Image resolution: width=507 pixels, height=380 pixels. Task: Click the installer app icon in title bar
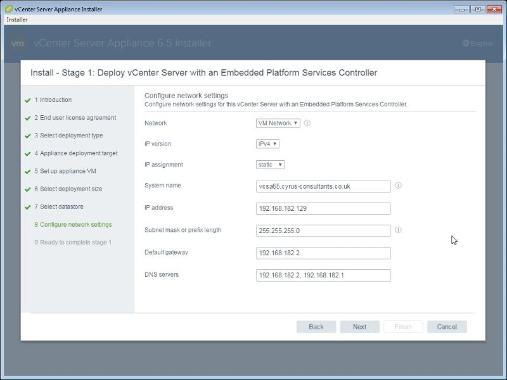[x=9, y=9]
